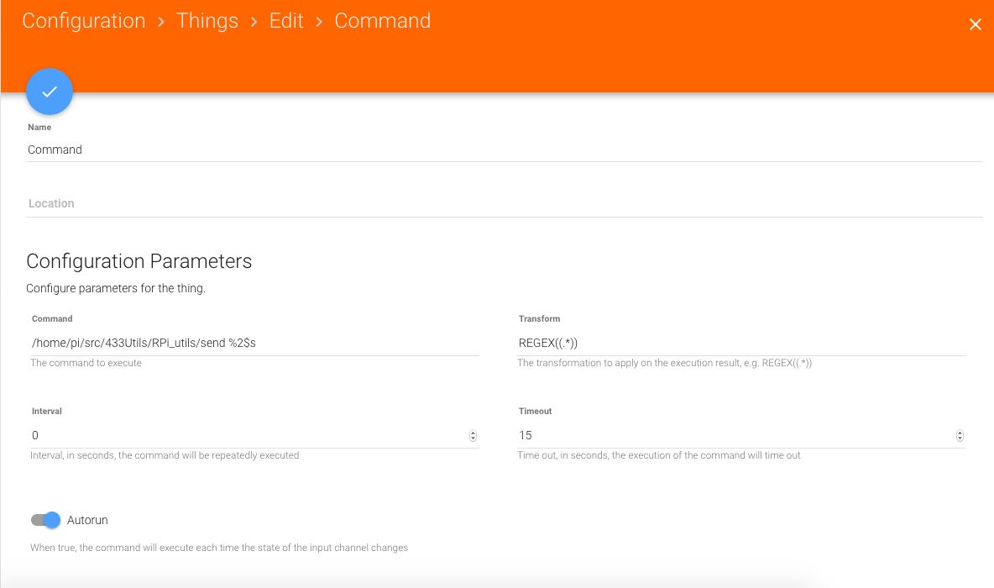
Task: Select the Edit breadcrumb item
Action: (x=286, y=21)
